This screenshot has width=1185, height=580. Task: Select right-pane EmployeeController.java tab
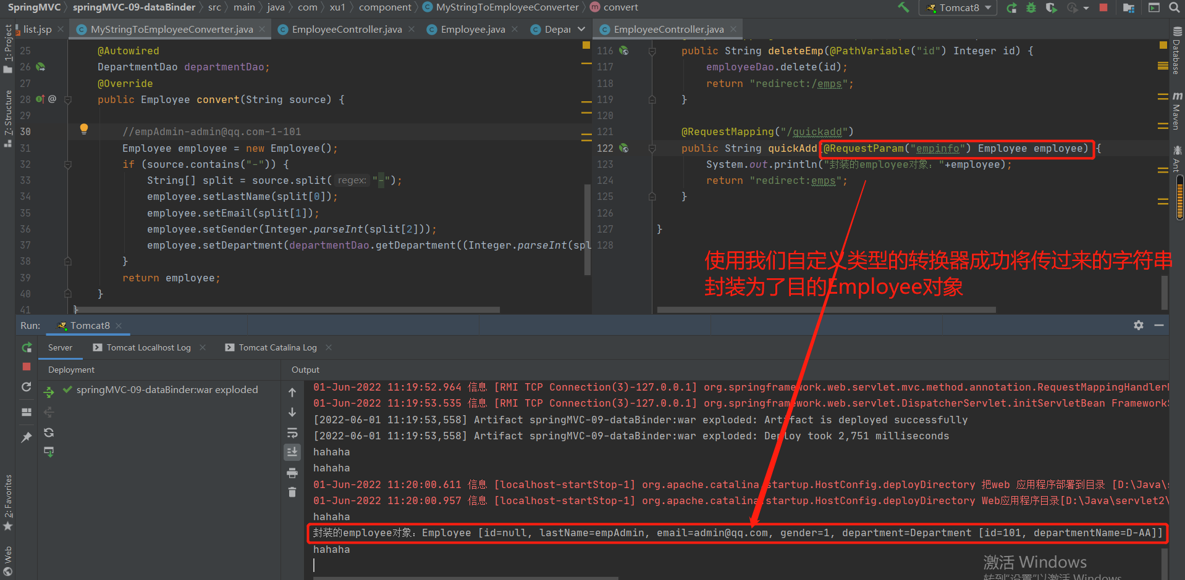click(x=668, y=29)
